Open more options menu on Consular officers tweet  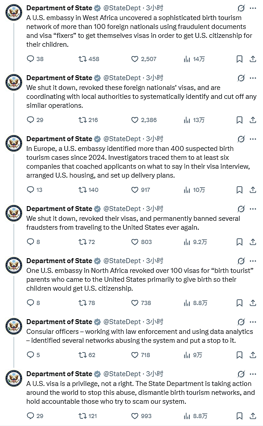pos(253,322)
